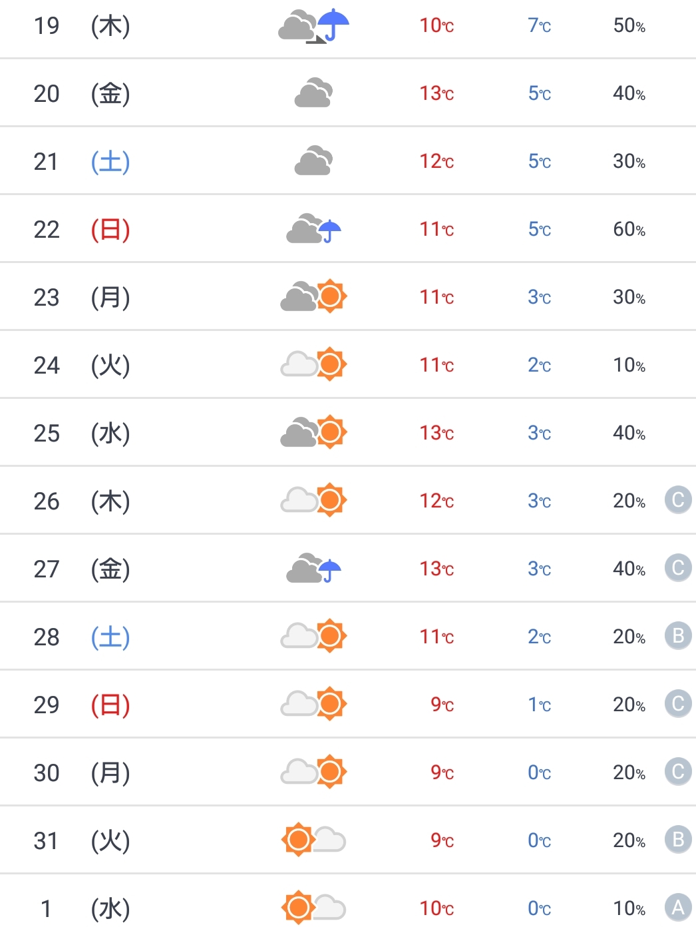Click the 0℃ low temperature for the 30th
Screen dimensions: 696x939
pyautogui.click(x=539, y=773)
